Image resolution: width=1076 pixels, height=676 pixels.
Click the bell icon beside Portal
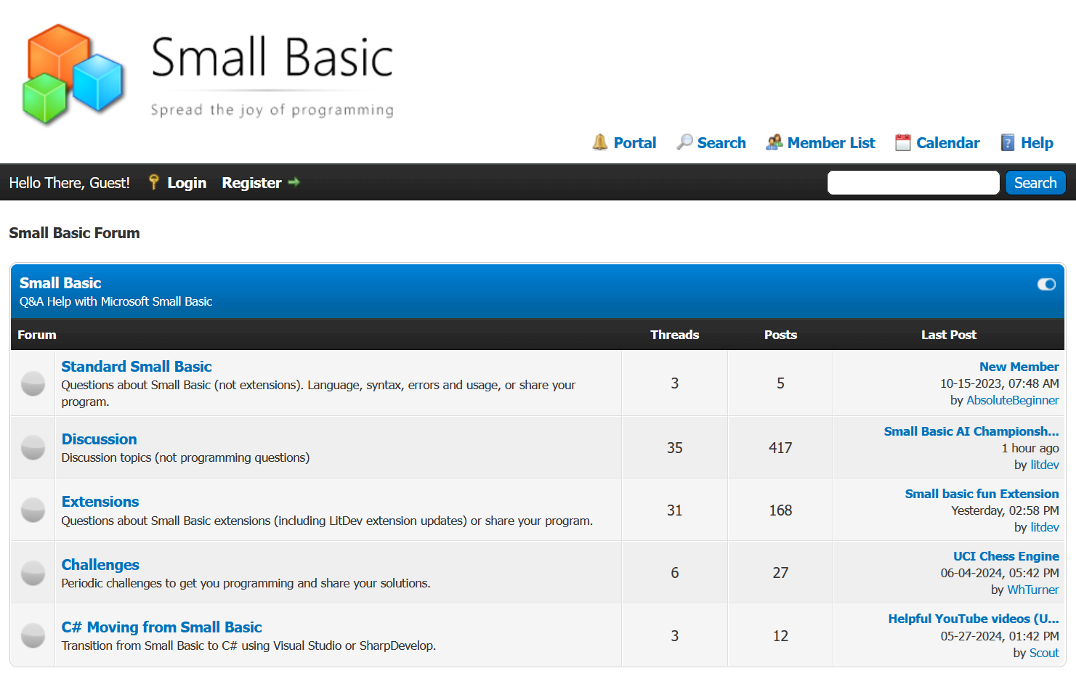[x=599, y=142]
